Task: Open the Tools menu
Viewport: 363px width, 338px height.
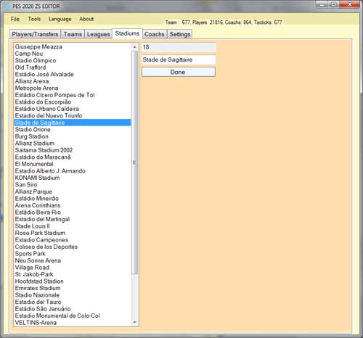Action: coord(34,19)
